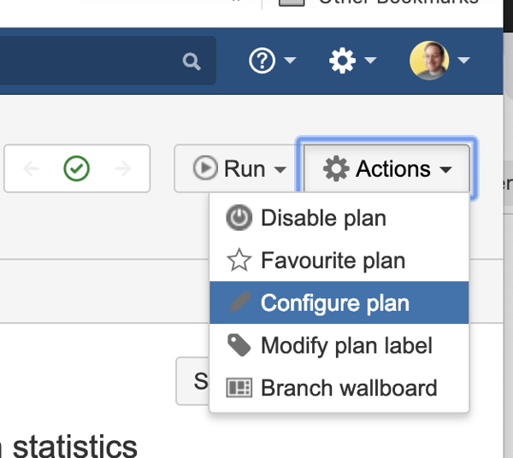Select Configure plan menu item
The image size is (513, 458).
[334, 303]
